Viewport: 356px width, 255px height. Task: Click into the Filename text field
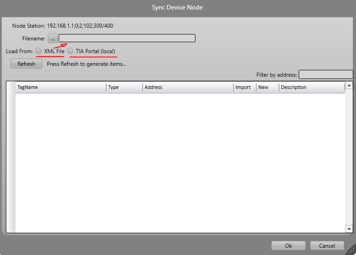(x=127, y=39)
